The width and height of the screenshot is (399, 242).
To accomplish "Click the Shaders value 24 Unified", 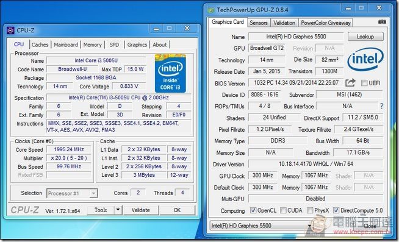I will pos(274,118).
